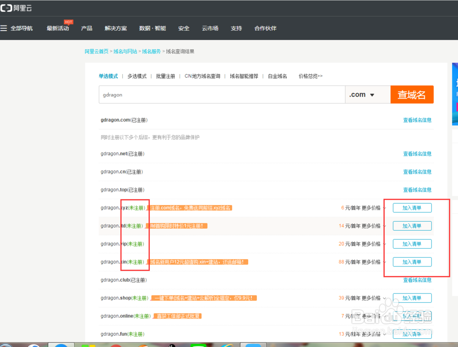This screenshot has height=347, width=458.
Task: Switch to 批量注册 tab
Action: (165, 76)
